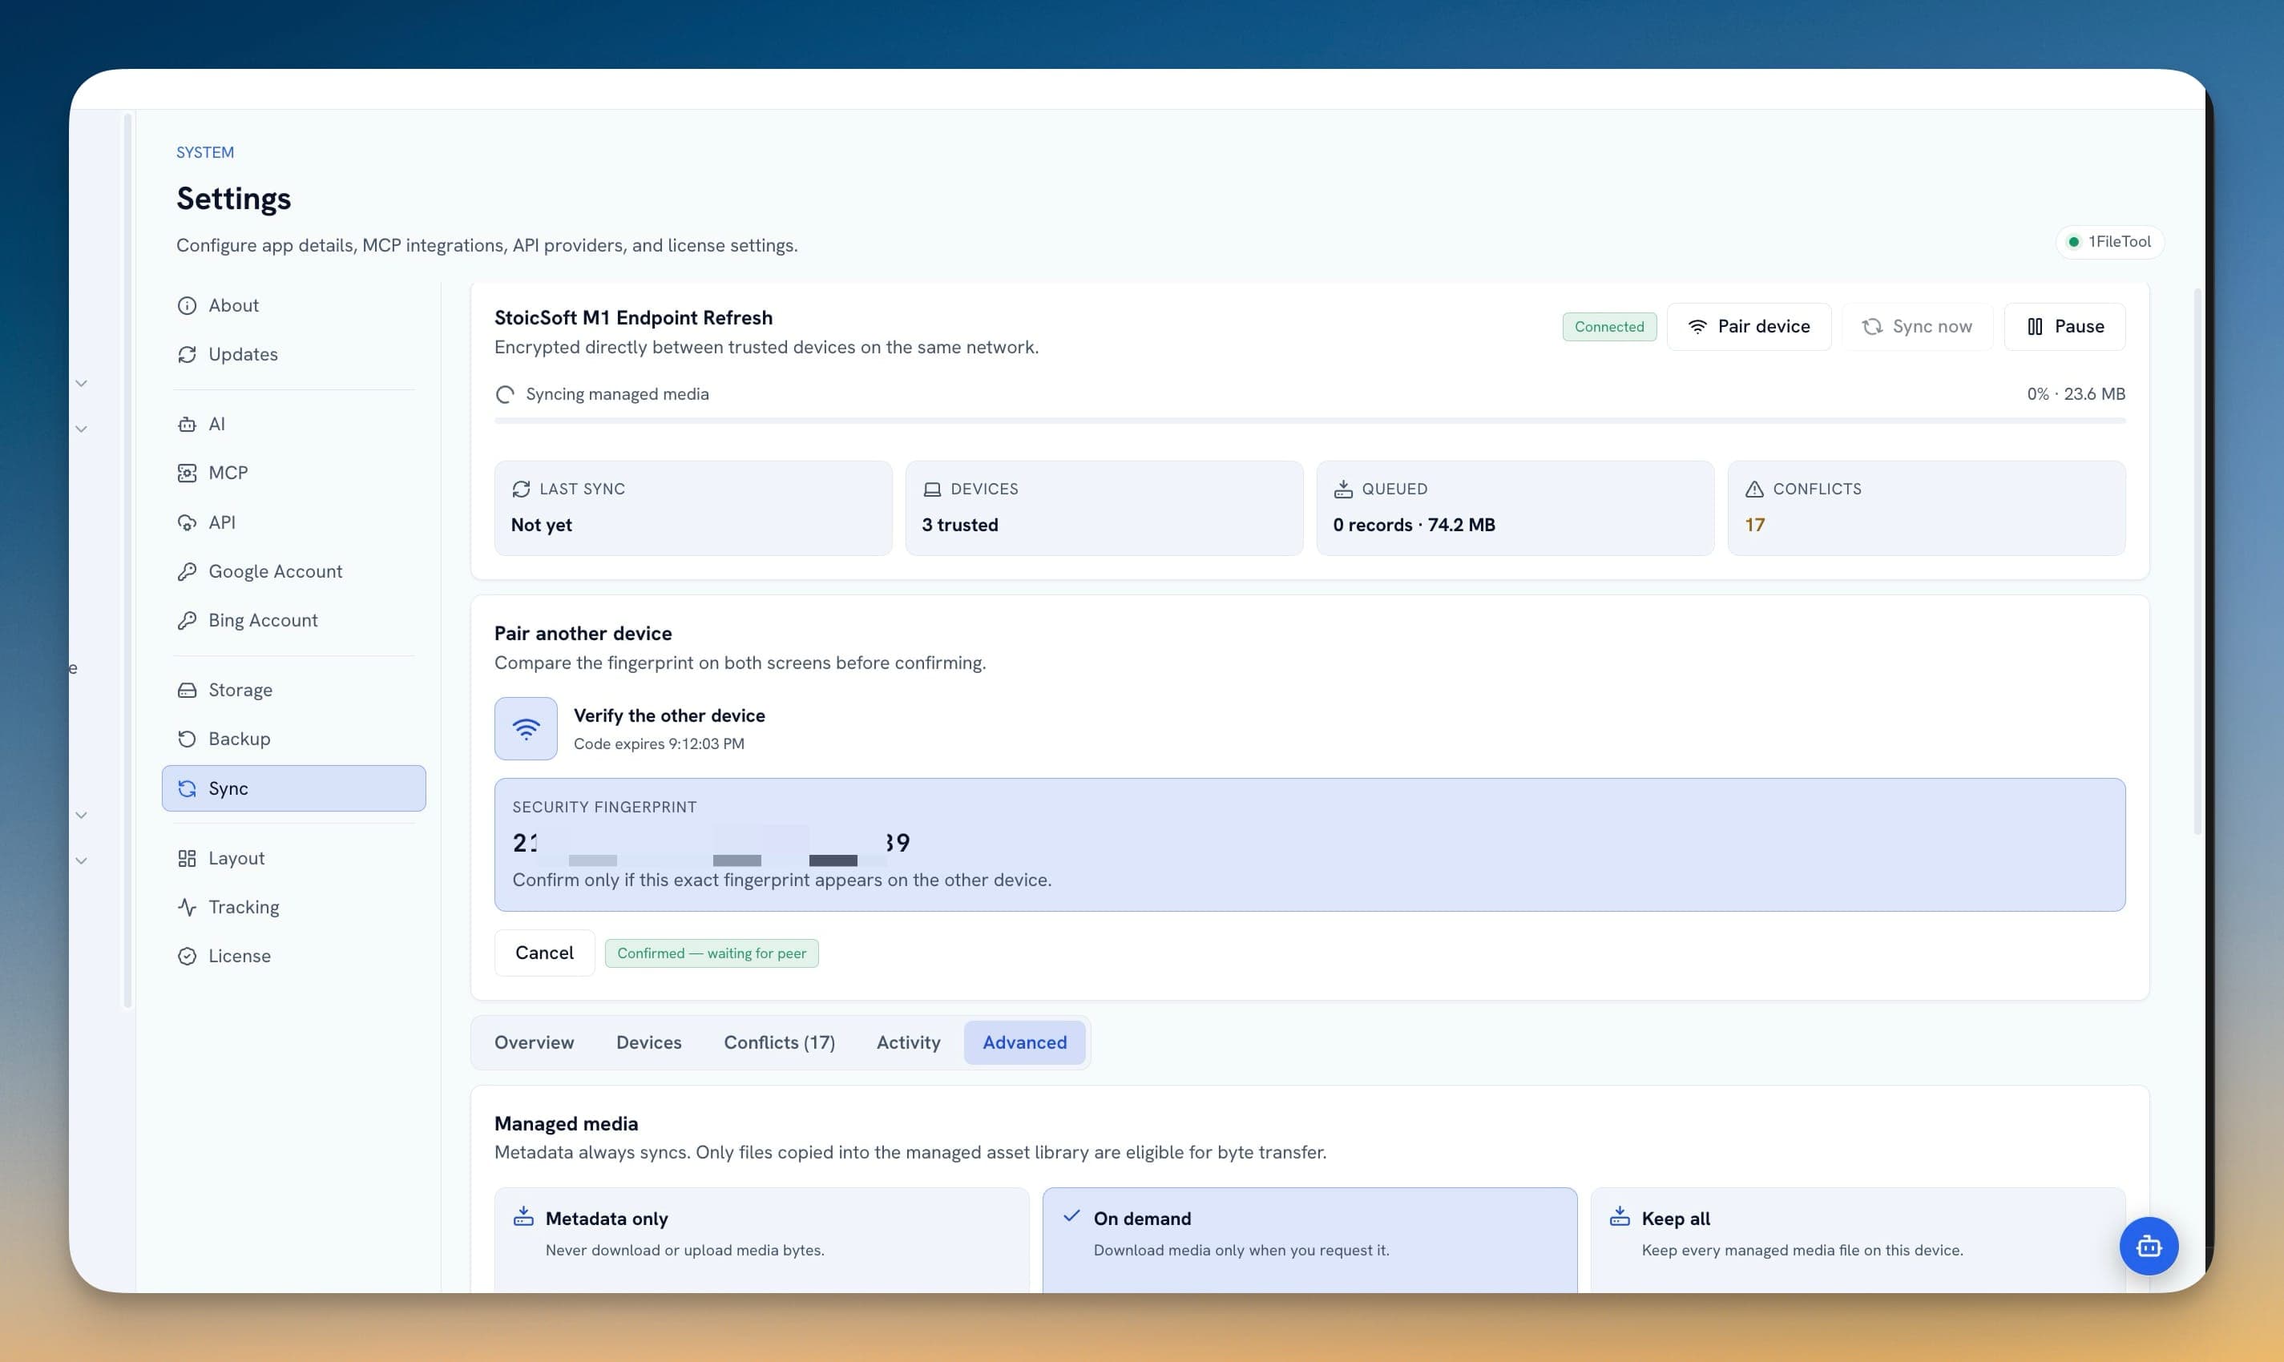Image resolution: width=2284 pixels, height=1362 pixels.
Task: Pause syncing with the Pause button
Action: tap(2064, 327)
